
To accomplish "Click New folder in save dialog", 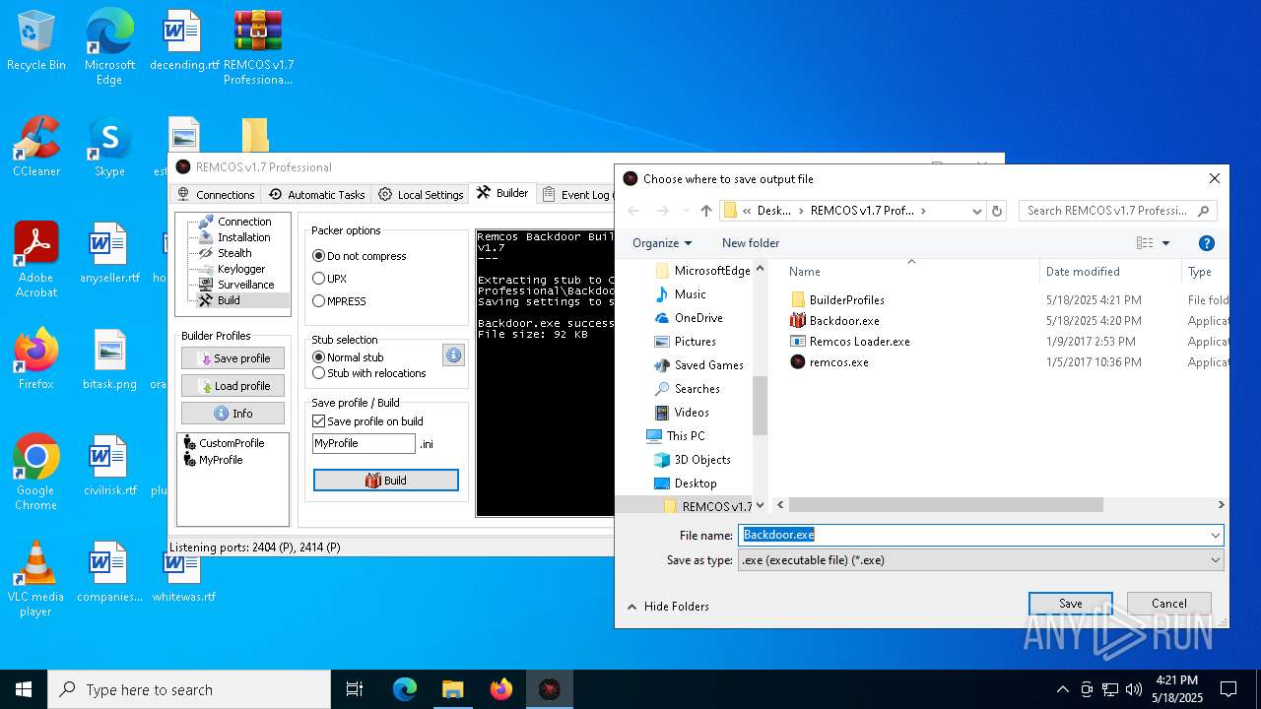I will point(751,243).
